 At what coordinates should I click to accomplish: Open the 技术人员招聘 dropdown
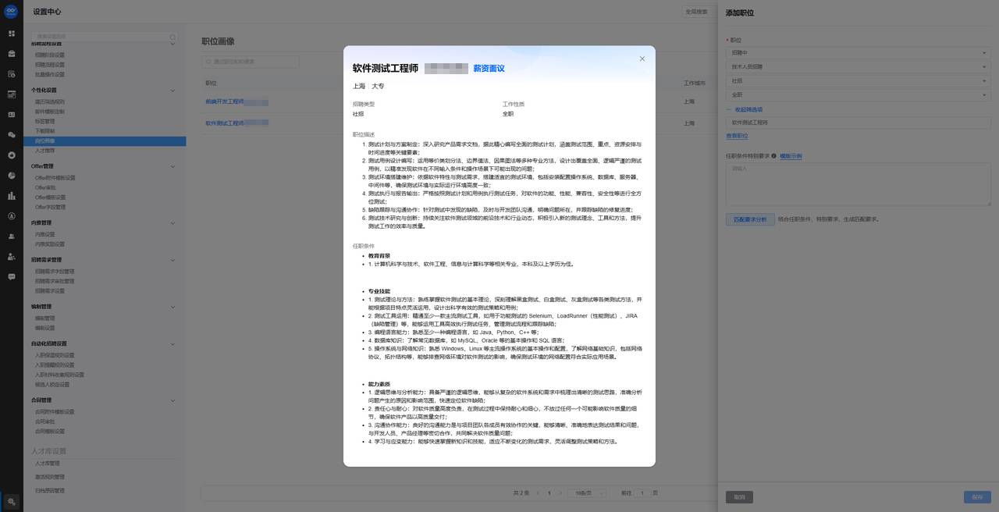click(859, 67)
